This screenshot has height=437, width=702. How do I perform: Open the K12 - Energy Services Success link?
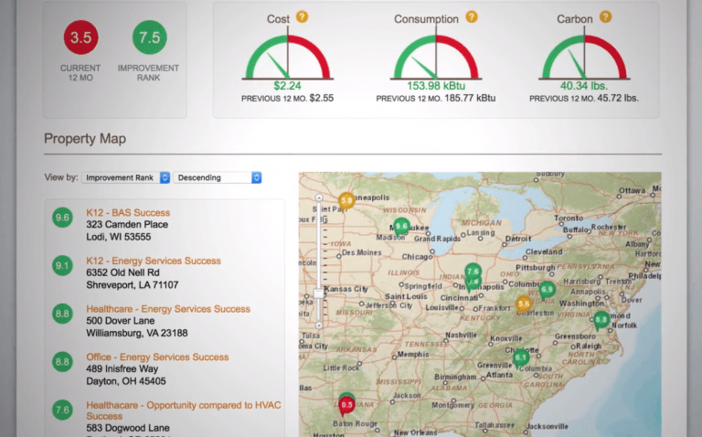click(154, 261)
